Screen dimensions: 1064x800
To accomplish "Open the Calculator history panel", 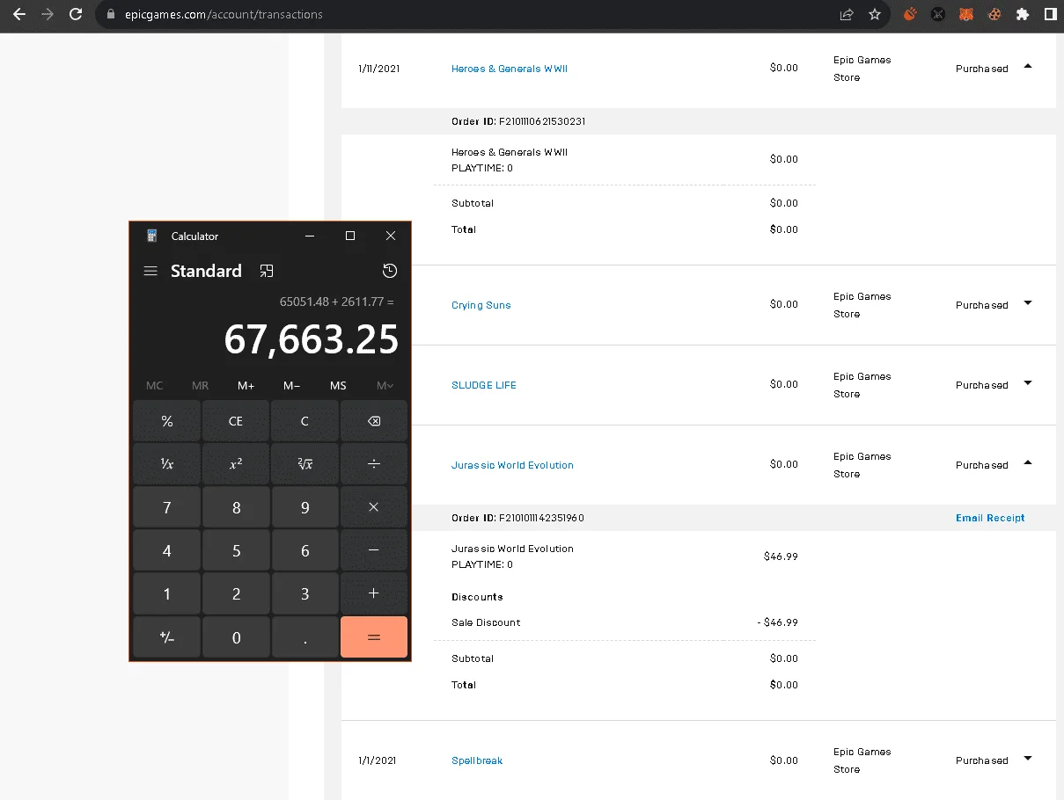I will pyautogui.click(x=390, y=271).
